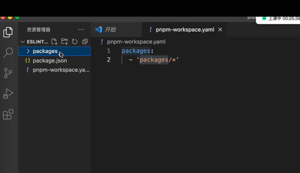Click the New File icon in explorer
300x173 pixels.
(54, 42)
